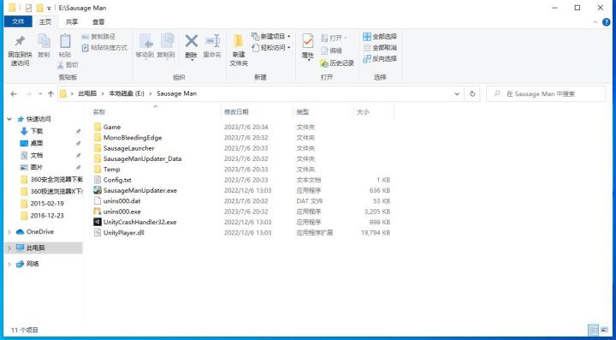This screenshot has width=616, height=340.
Task: Select the UnityPlayer.dll file
Action: click(x=124, y=233)
